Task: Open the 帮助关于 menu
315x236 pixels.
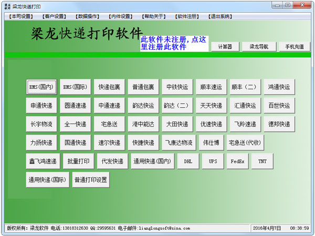Action: (x=153, y=16)
